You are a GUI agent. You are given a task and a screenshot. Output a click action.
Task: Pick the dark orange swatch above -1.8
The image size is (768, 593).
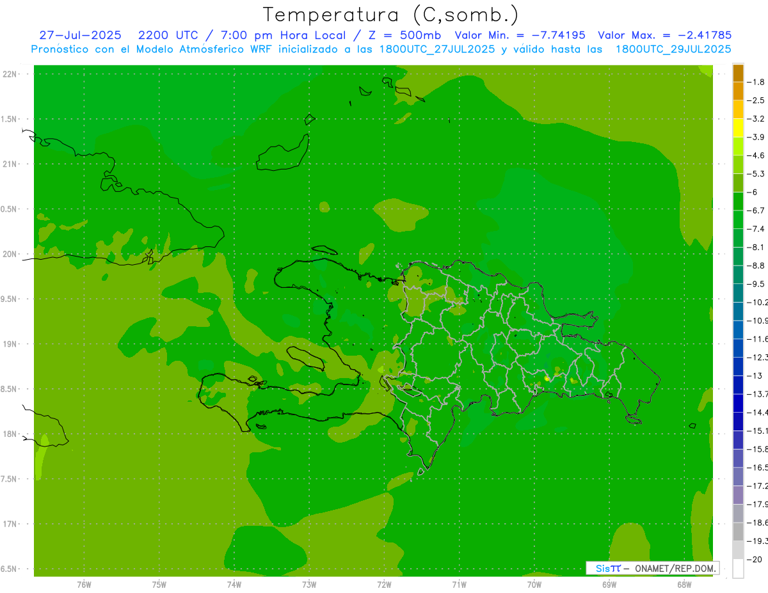click(738, 73)
